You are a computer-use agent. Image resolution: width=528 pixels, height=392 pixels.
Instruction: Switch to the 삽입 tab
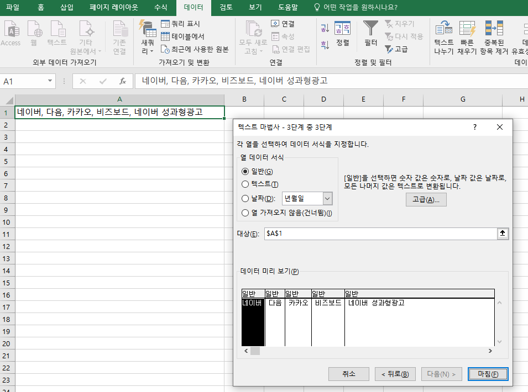(x=67, y=7)
